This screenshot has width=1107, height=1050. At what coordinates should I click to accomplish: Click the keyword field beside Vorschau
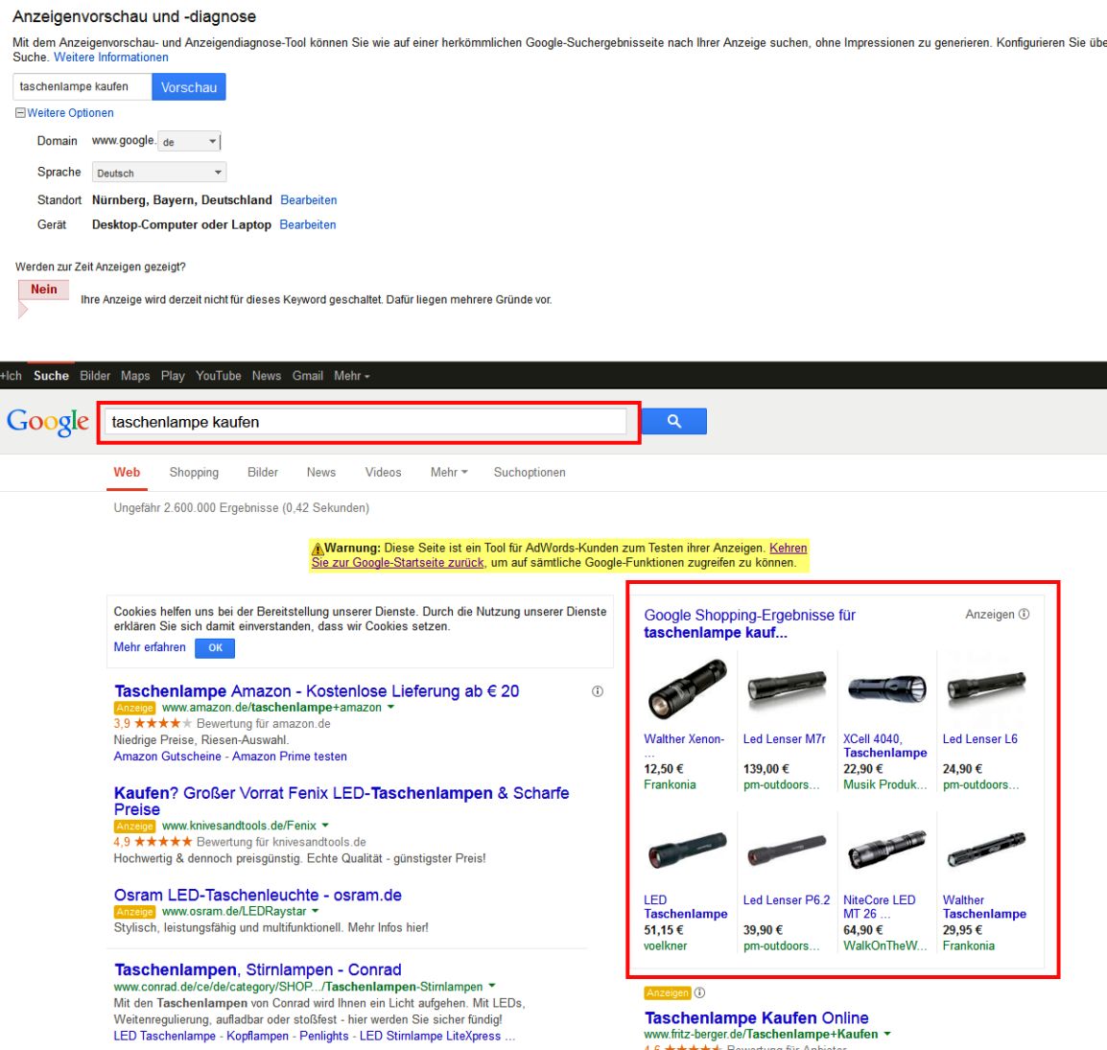(x=82, y=87)
